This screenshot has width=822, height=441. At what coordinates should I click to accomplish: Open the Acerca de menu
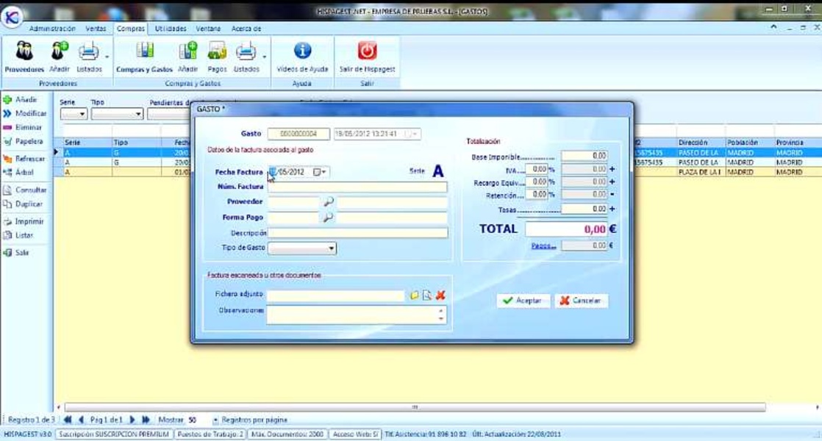[246, 29]
